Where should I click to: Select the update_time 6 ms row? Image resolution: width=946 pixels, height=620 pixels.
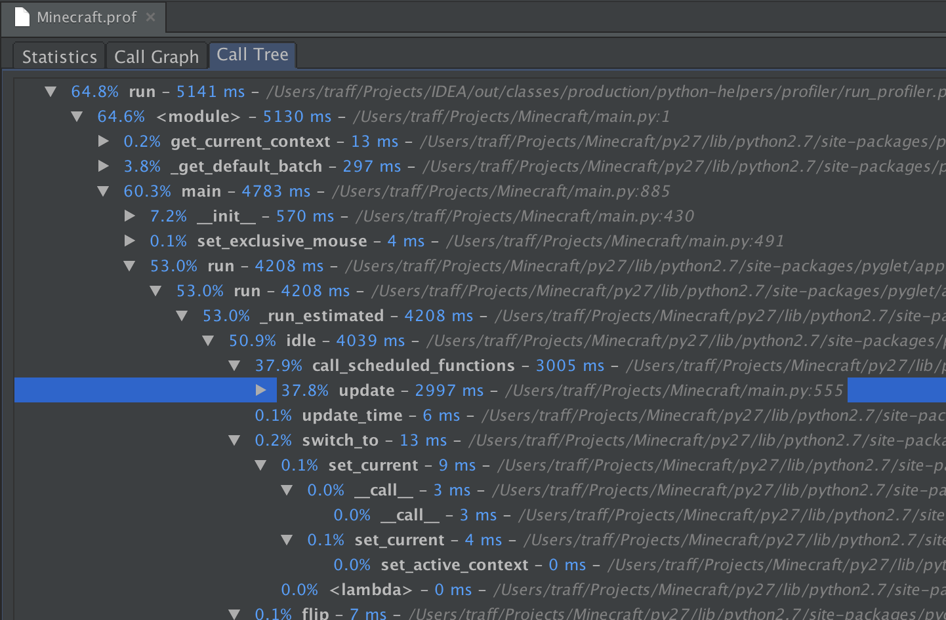tap(480, 416)
